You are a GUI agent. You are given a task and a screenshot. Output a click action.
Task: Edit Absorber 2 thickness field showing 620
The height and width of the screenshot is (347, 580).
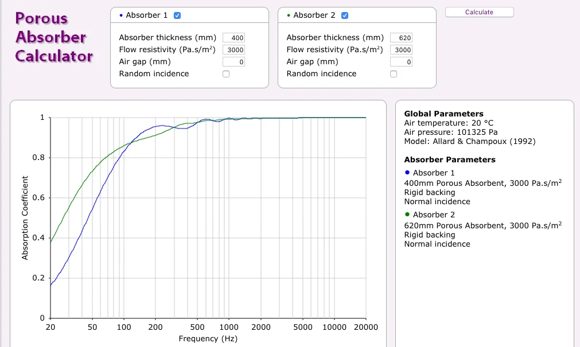402,38
